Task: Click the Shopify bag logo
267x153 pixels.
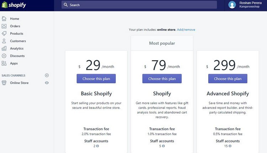Action: (4, 5)
